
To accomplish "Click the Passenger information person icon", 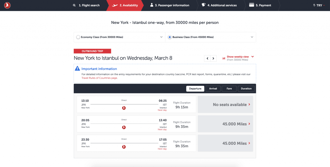I will pos(152,5).
